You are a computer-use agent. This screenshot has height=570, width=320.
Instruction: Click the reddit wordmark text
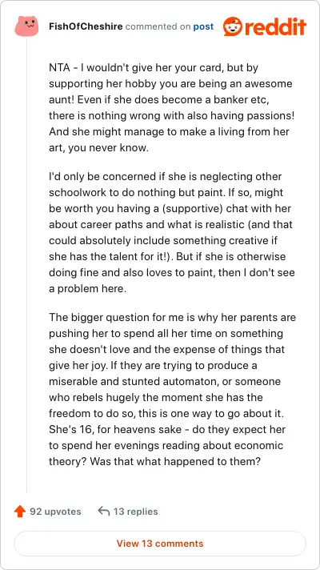[276, 26]
